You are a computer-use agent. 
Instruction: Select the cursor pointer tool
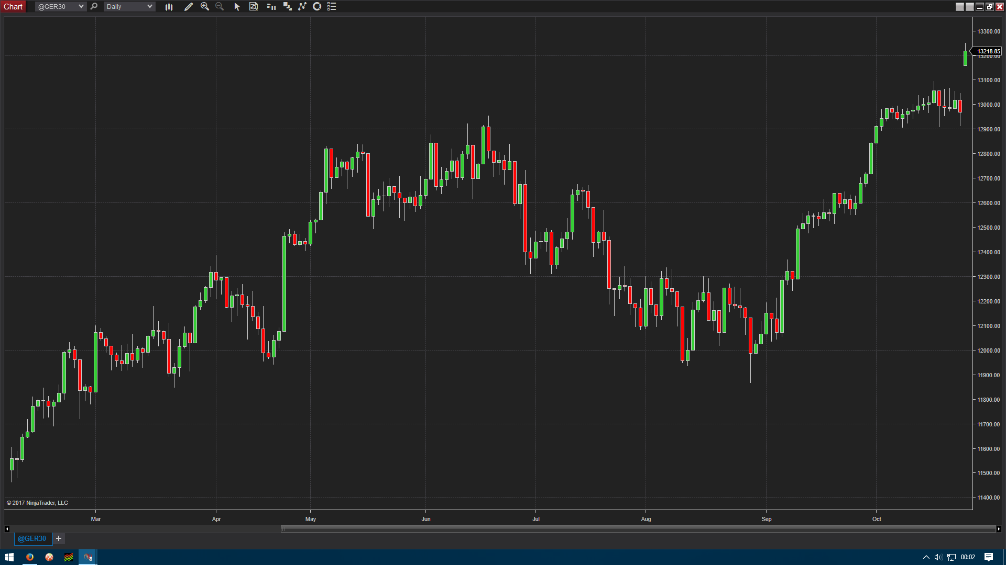point(237,7)
